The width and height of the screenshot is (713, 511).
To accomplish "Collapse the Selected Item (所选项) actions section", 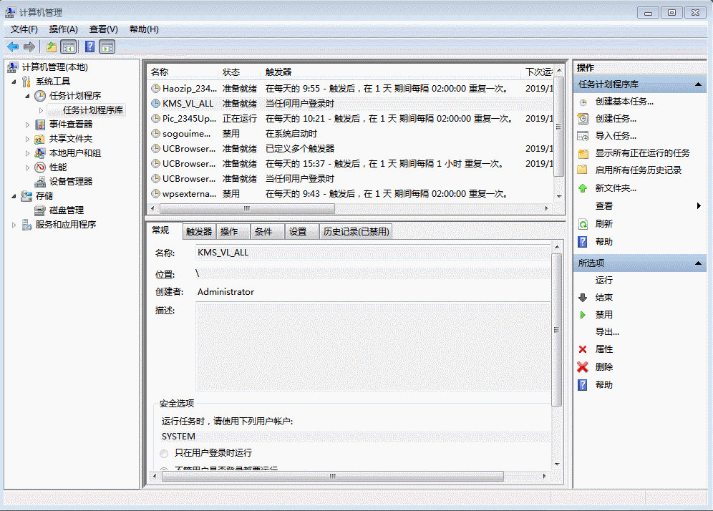I will (699, 263).
